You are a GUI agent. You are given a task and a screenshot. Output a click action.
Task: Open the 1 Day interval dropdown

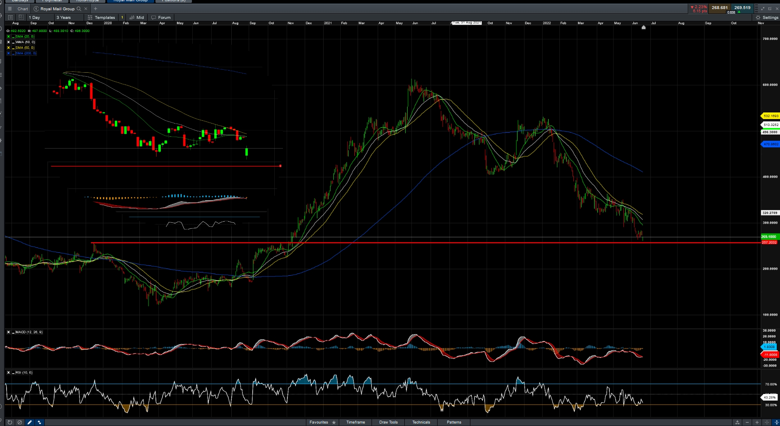tap(40, 17)
